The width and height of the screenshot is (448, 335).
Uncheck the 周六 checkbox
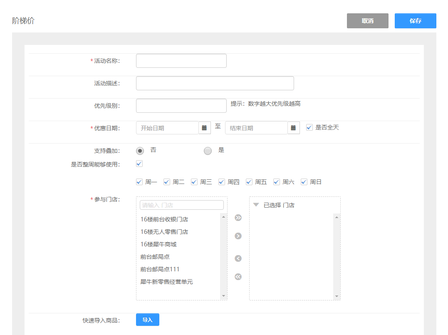click(276, 182)
